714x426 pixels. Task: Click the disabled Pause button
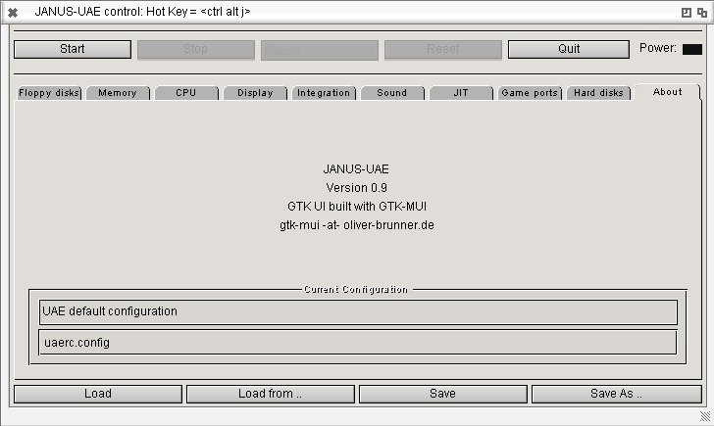(319, 50)
